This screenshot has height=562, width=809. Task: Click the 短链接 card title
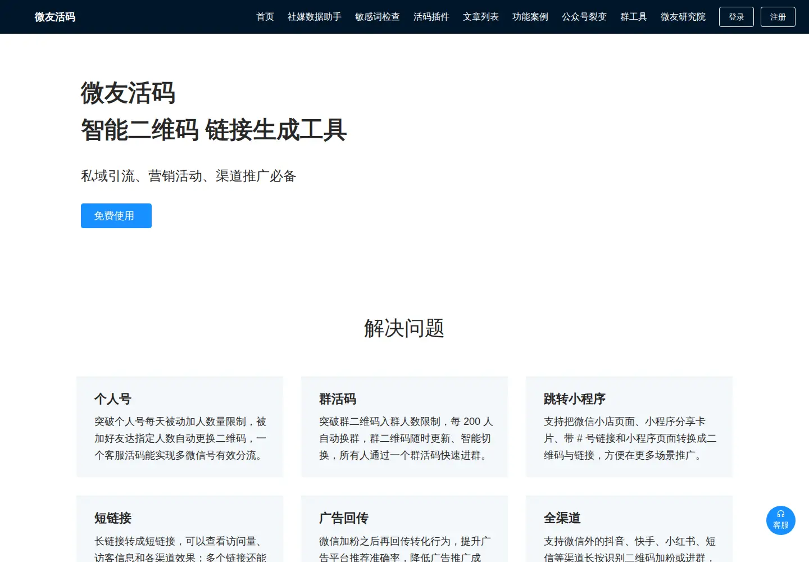tap(113, 518)
